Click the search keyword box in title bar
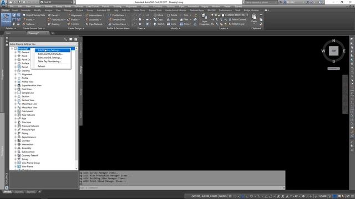This screenshot has height=199, width=355. click(x=261, y=2)
